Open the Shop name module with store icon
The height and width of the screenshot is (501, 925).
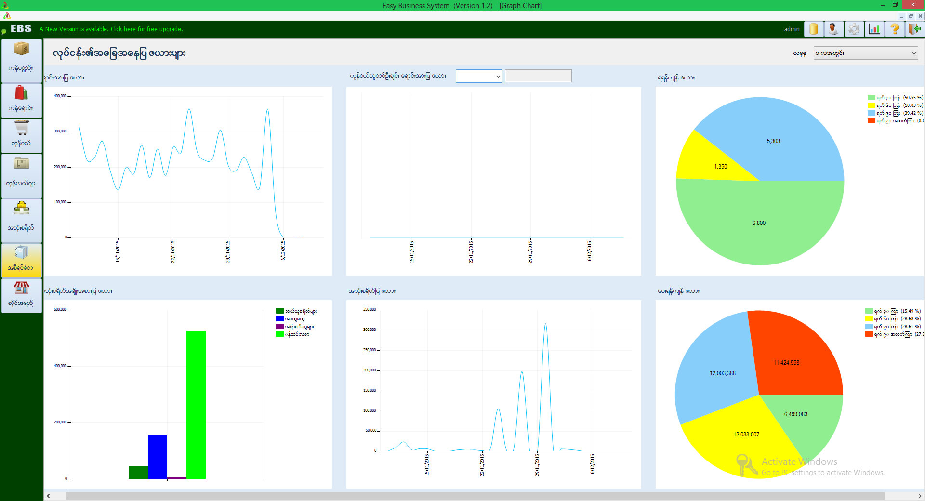click(21, 295)
